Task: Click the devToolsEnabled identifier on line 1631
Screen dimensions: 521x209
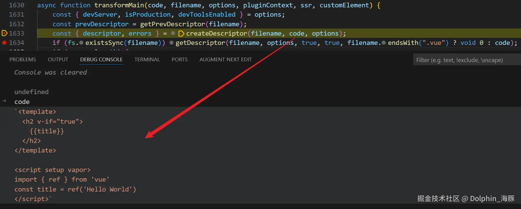Action: pyautogui.click(x=207, y=14)
